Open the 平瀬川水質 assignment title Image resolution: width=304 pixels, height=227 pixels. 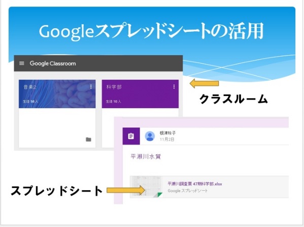click(146, 157)
